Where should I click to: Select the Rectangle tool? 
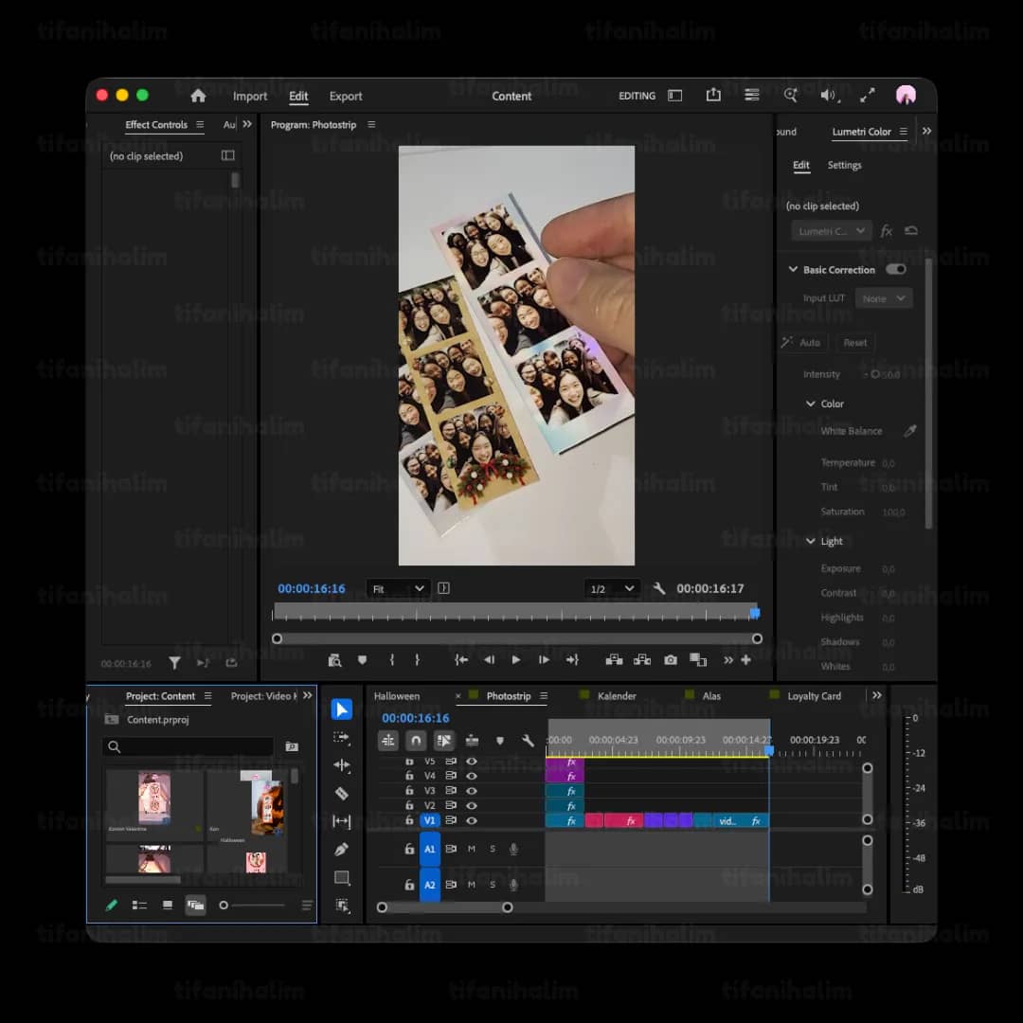tap(341, 877)
